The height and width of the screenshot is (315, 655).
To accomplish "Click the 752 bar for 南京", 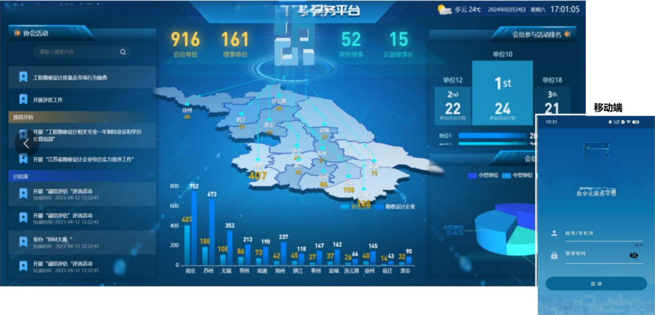I will 194,228.
